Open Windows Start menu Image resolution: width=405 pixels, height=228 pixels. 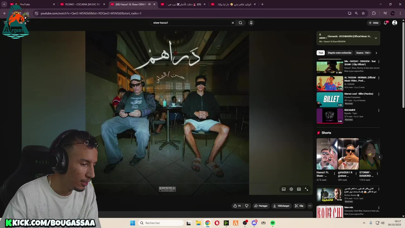[133, 223]
